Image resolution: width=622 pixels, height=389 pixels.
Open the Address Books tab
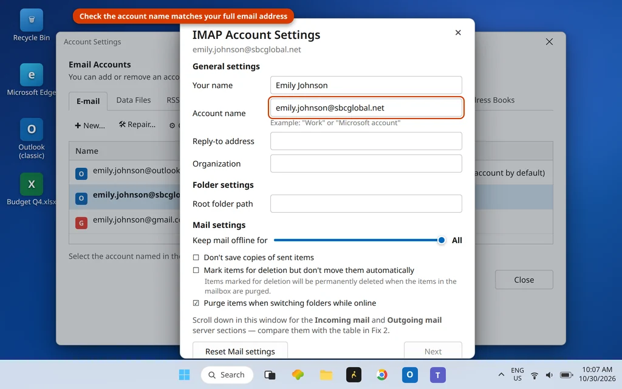click(494, 100)
